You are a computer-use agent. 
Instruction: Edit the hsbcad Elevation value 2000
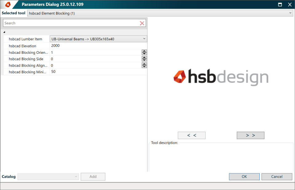click(98, 46)
